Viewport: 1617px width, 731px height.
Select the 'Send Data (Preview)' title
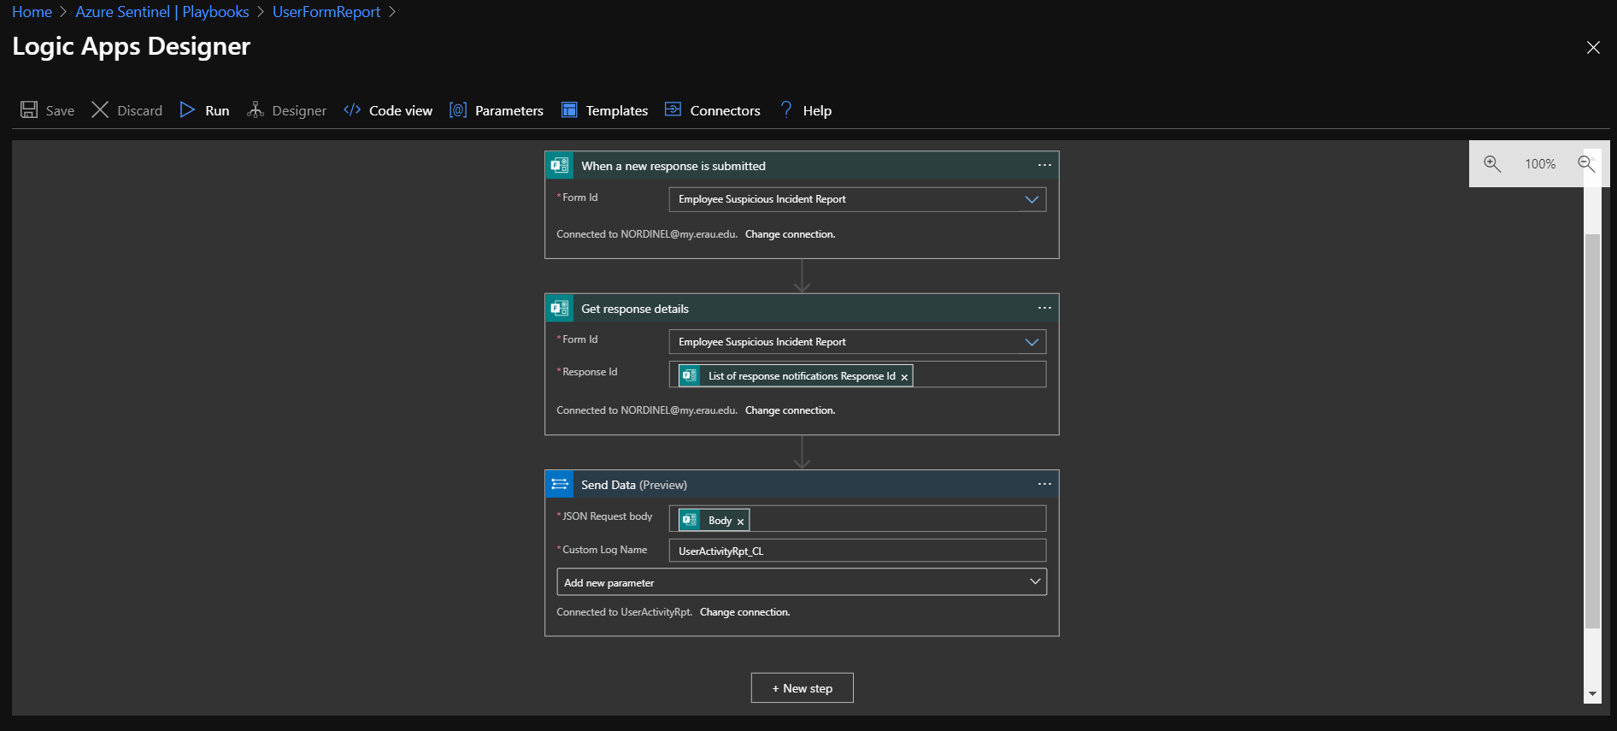(634, 485)
